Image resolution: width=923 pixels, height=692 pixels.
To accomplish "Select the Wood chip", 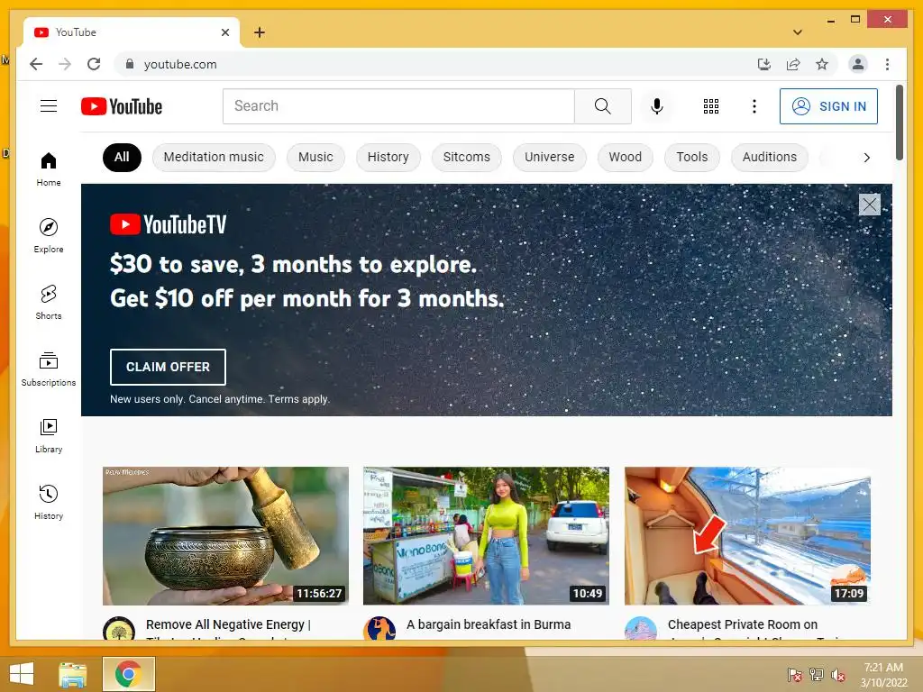I will coord(626,157).
